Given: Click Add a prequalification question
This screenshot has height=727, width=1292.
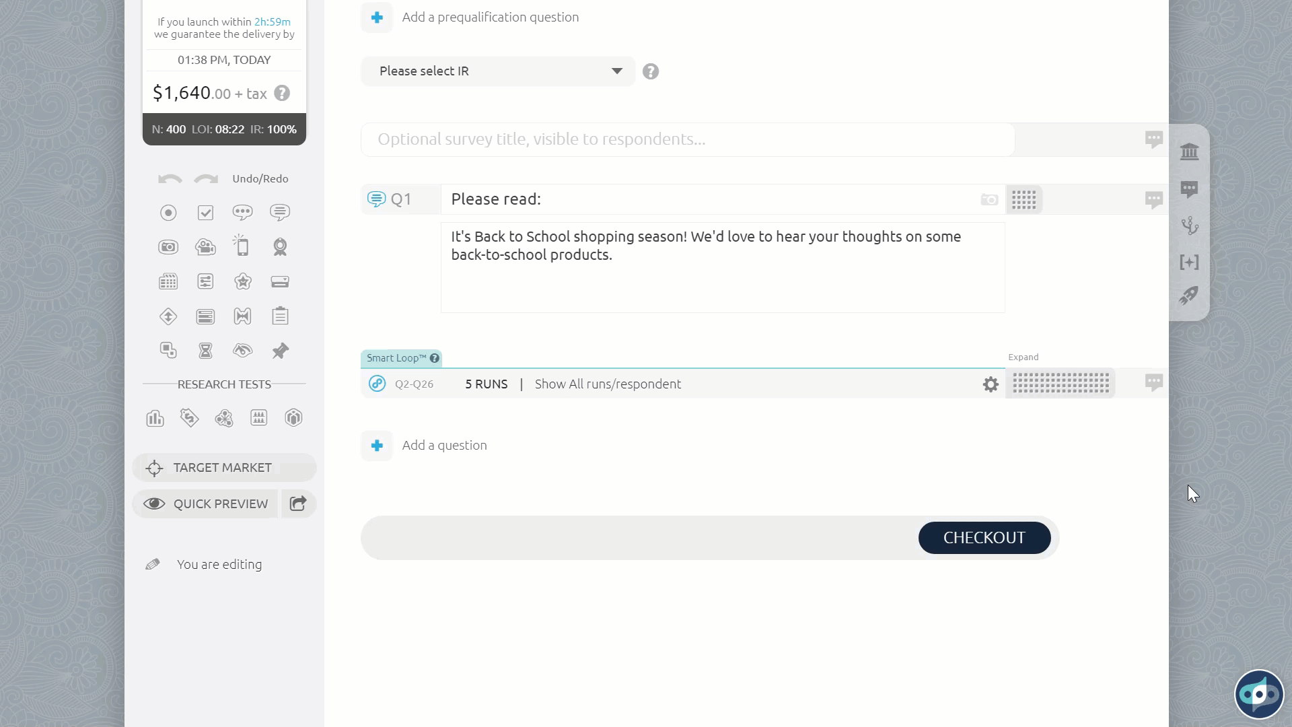Looking at the screenshot, I should click(x=491, y=17).
